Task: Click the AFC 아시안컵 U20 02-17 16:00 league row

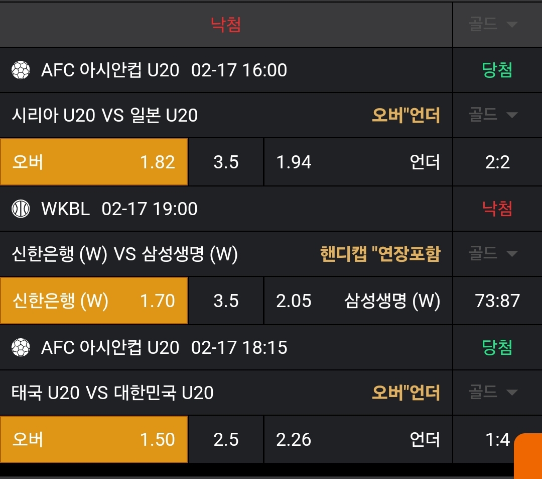Action: pos(164,70)
